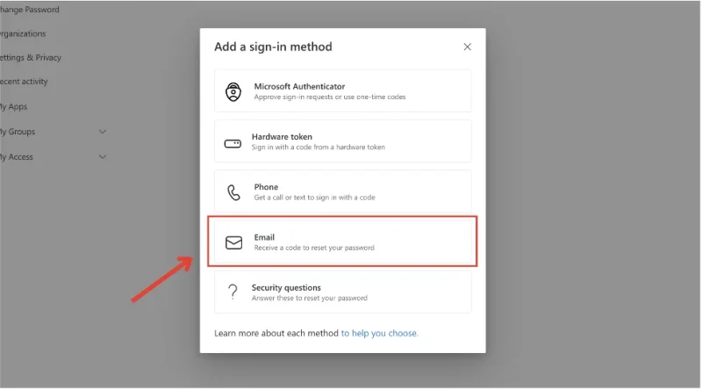Click the Security questions question-mark icon
This screenshot has height=389, width=702.
pyautogui.click(x=233, y=292)
